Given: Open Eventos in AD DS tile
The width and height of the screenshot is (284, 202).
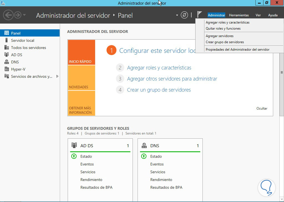Looking at the screenshot, I should pos(87,164).
